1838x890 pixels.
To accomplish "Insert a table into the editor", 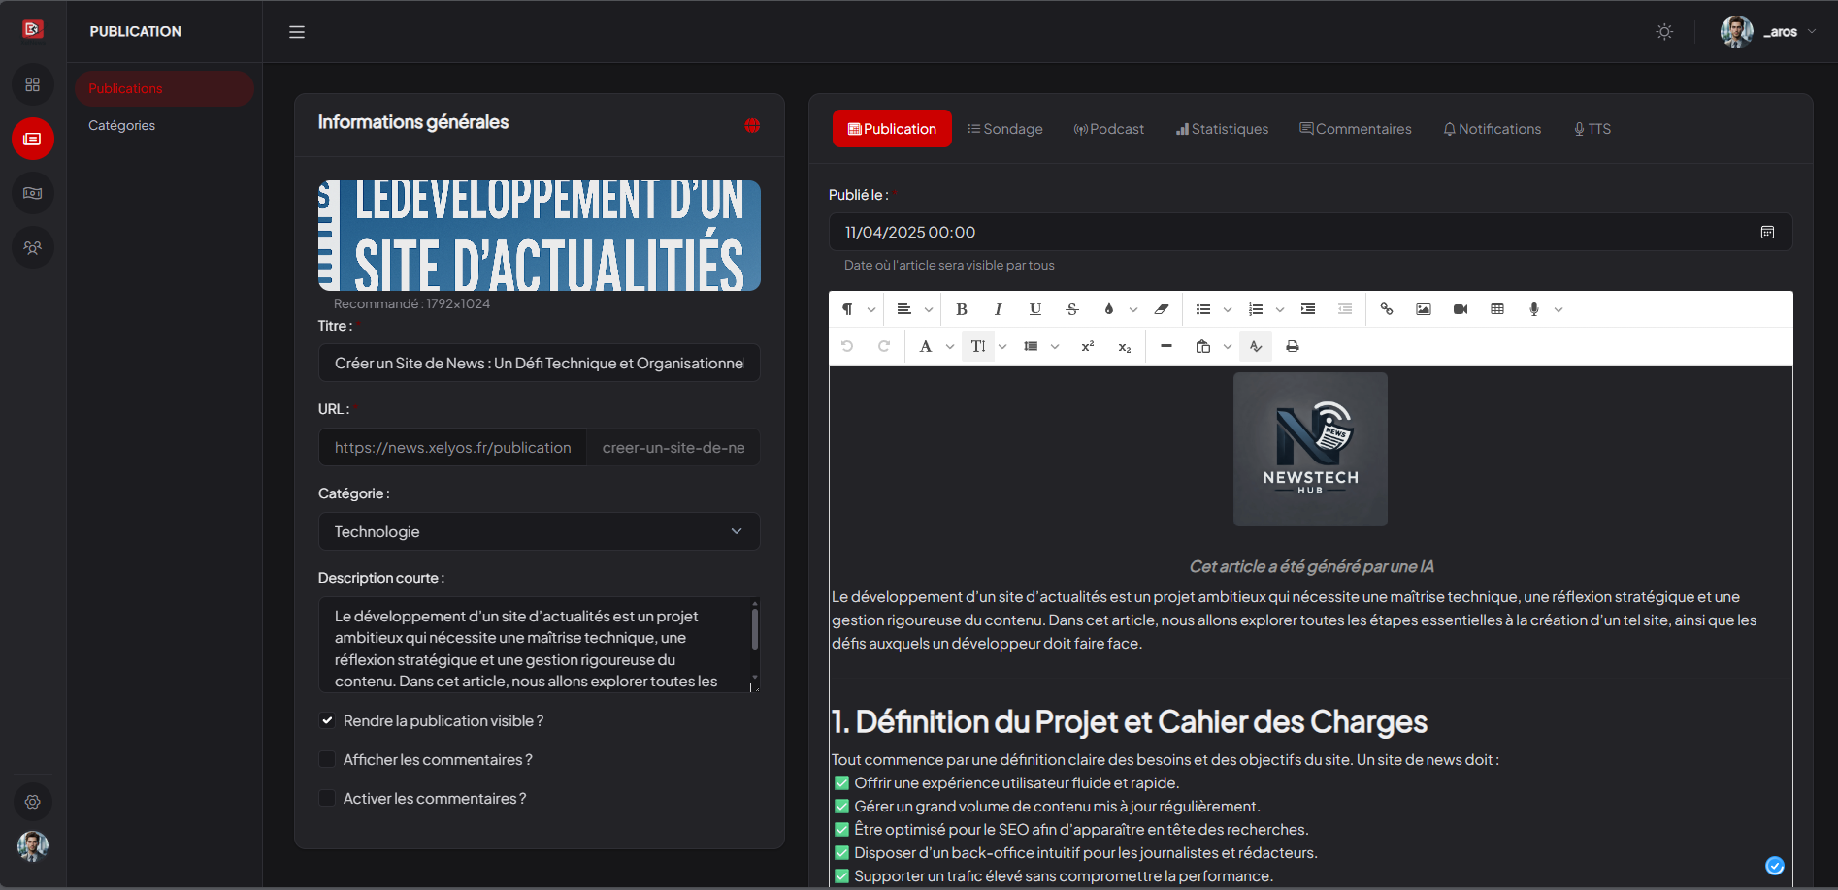I will click(1496, 309).
